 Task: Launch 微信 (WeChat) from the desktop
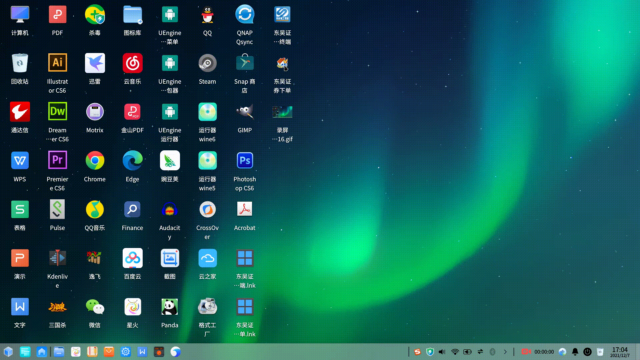tap(95, 307)
